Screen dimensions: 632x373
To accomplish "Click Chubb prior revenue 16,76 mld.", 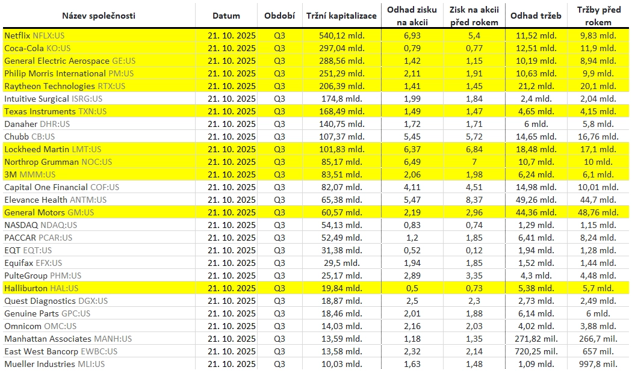I will point(598,137).
